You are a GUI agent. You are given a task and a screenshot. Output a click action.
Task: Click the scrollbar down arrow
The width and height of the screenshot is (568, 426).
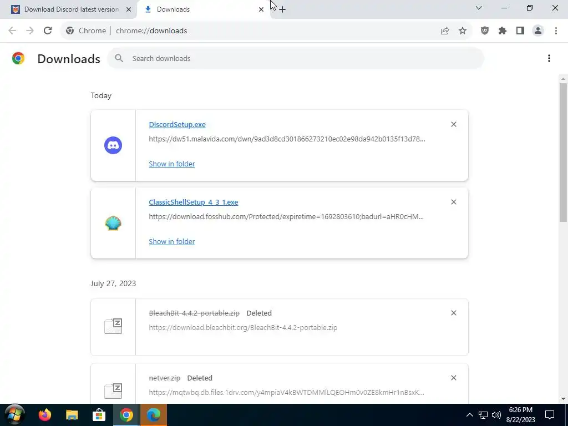pyautogui.click(x=563, y=399)
